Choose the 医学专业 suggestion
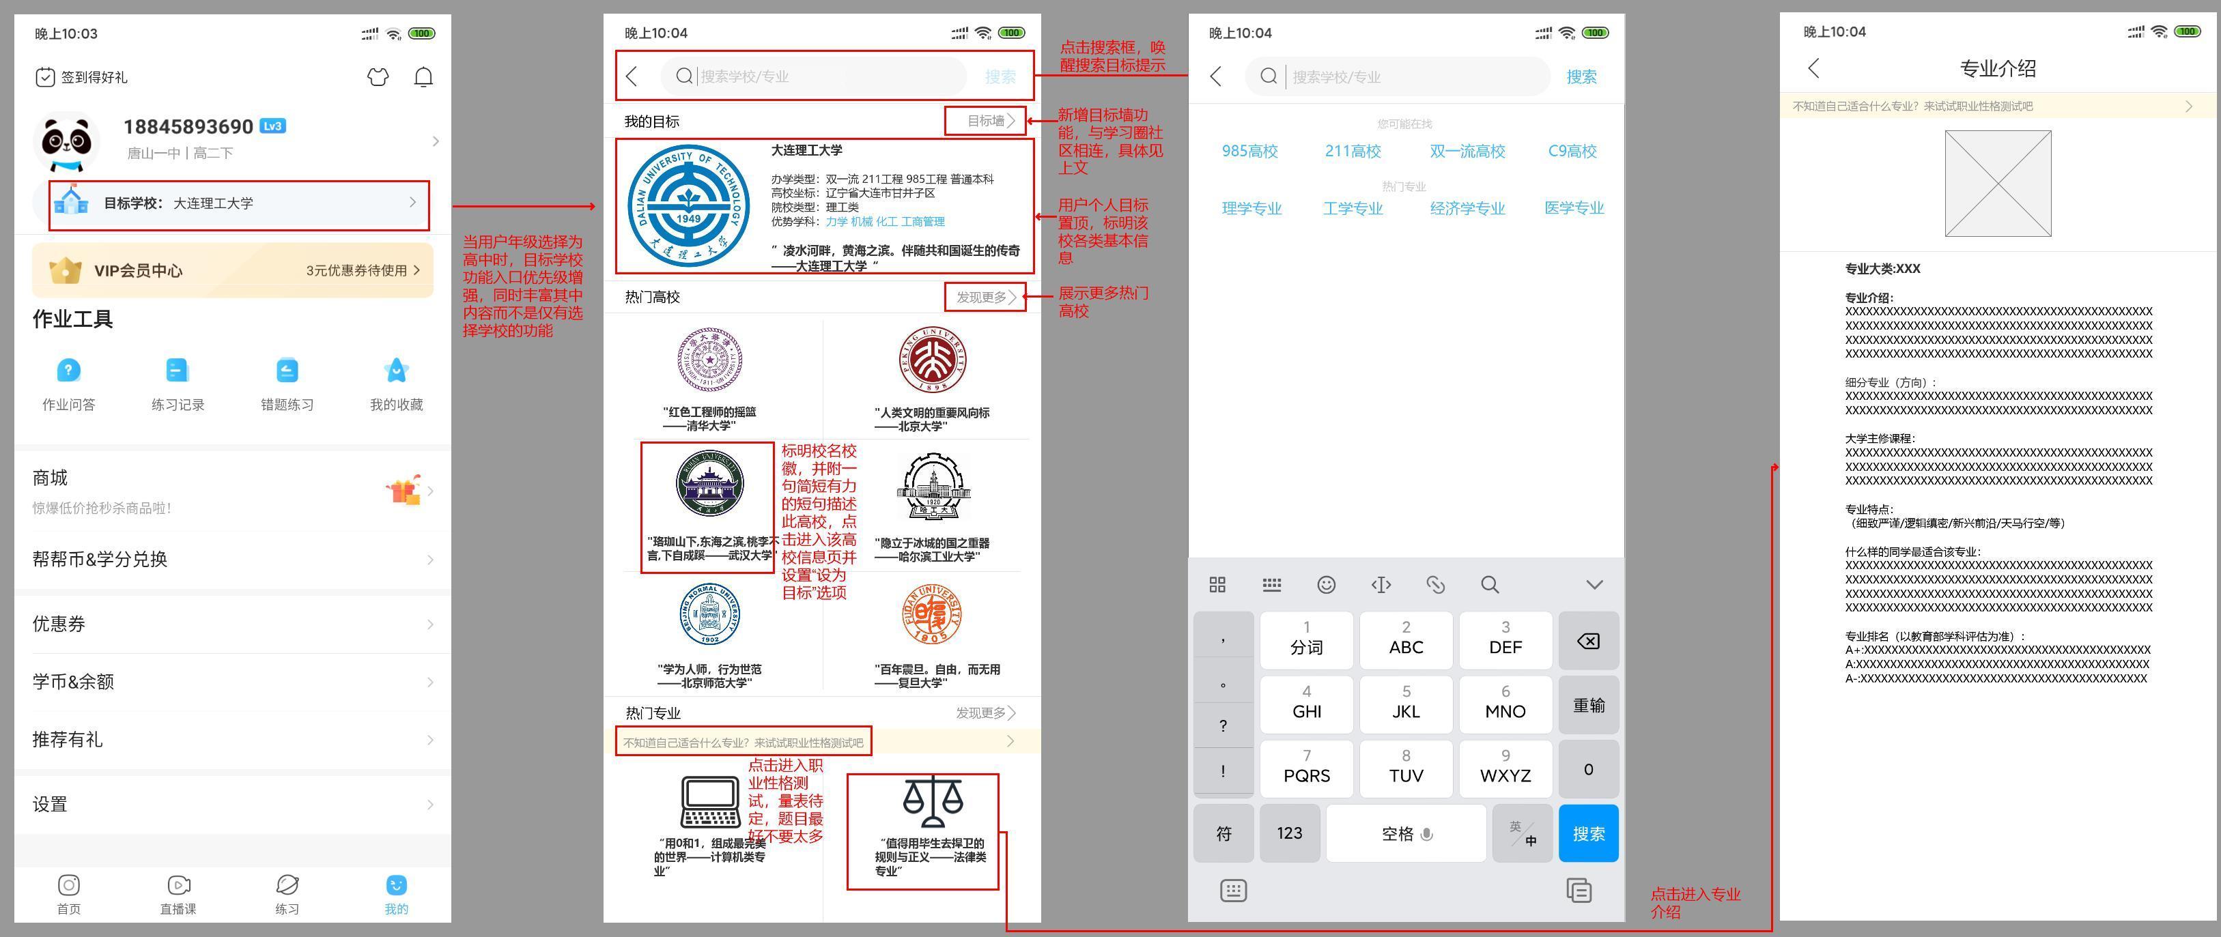This screenshot has height=937, width=2221. point(1574,207)
